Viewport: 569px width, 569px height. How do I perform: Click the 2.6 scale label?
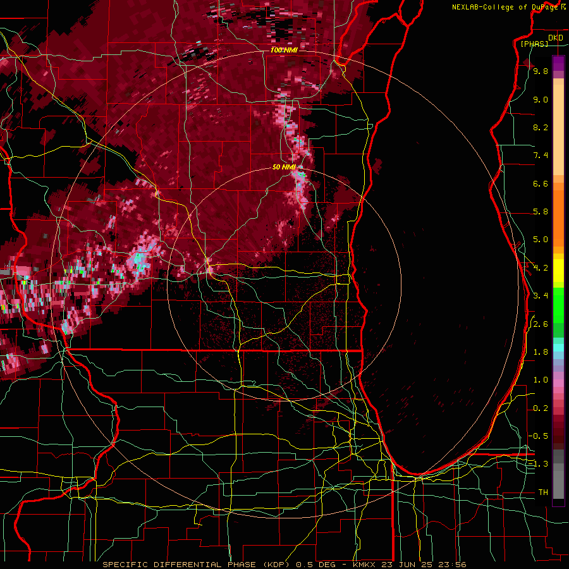click(541, 324)
